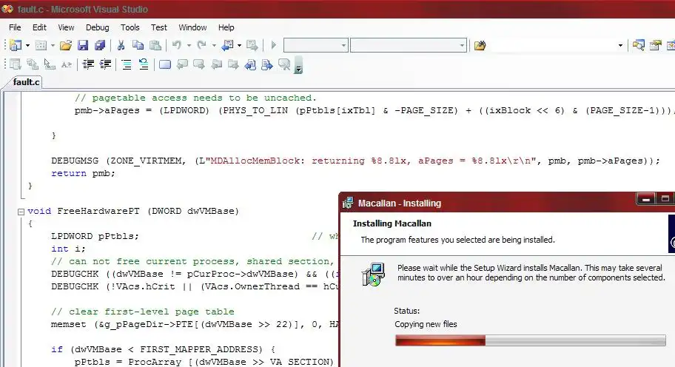Screen dimensions: 675x367
Task: Open a file with the Open File icon
Action: [66, 45]
